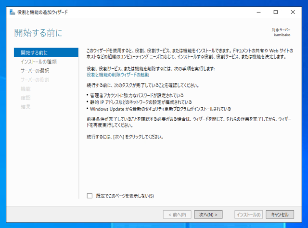Click the Windows Update bullet text
308x228 pixels.
[x=160, y=109]
